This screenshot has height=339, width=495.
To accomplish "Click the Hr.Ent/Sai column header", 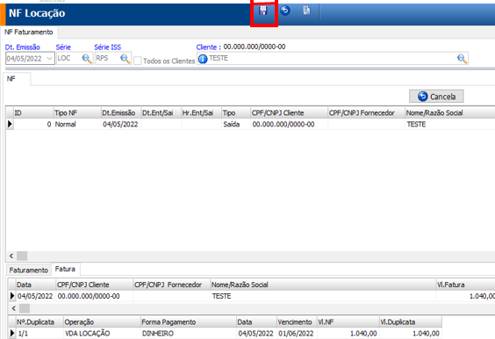I will coord(201,112).
